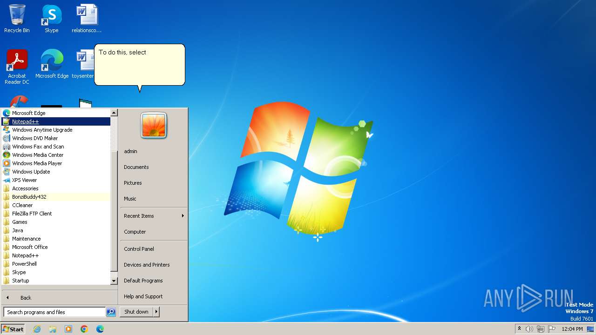Image resolution: width=596 pixels, height=335 pixels.
Task: Open Documents from Start menu
Action: point(154,167)
